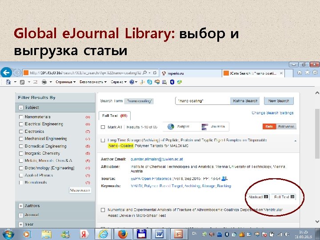The height and width of the screenshot is (240, 320).
Task: Check the Biotechnology (Engineering) filter
Action: 21,168
